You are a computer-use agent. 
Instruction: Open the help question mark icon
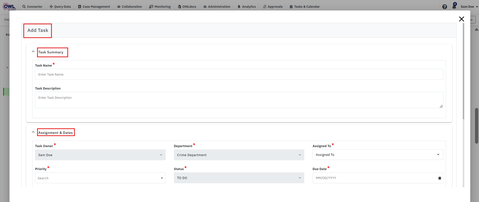click(445, 7)
